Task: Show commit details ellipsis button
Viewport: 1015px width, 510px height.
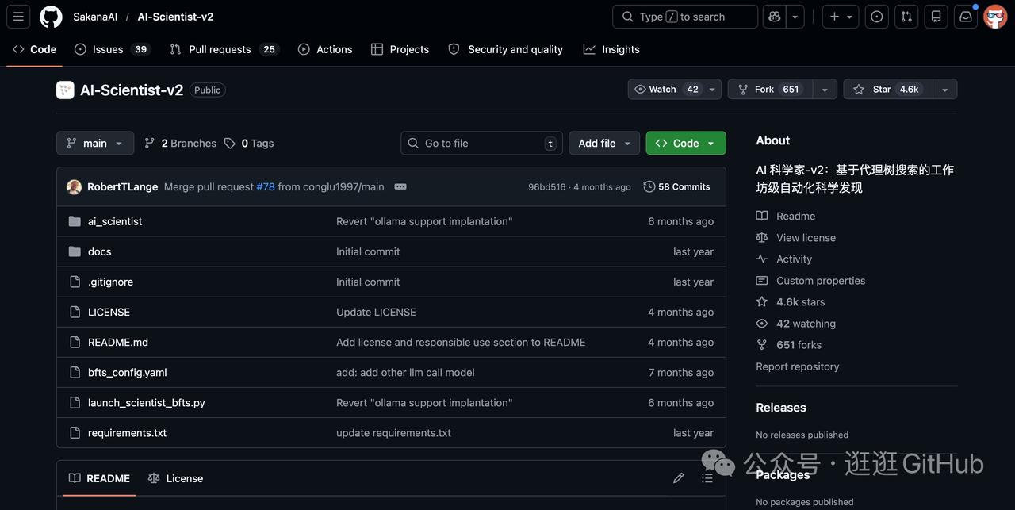Action: (400, 187)
